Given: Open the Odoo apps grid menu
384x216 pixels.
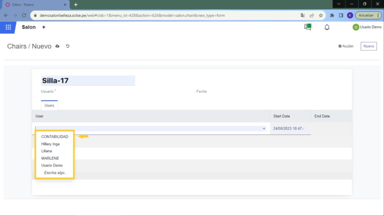Looking at the screenshot, I should pyautogui.click(x=8, y=27).
